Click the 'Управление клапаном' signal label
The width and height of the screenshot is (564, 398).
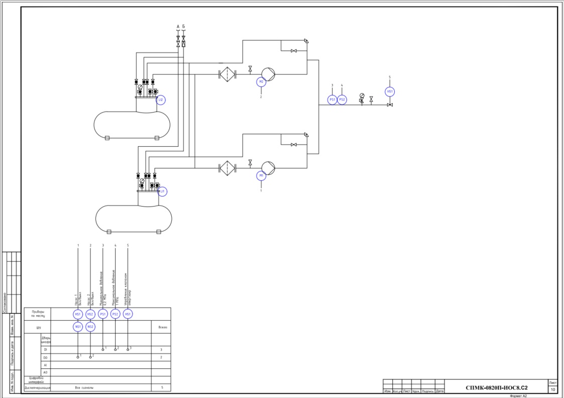(x=128, y=288)
